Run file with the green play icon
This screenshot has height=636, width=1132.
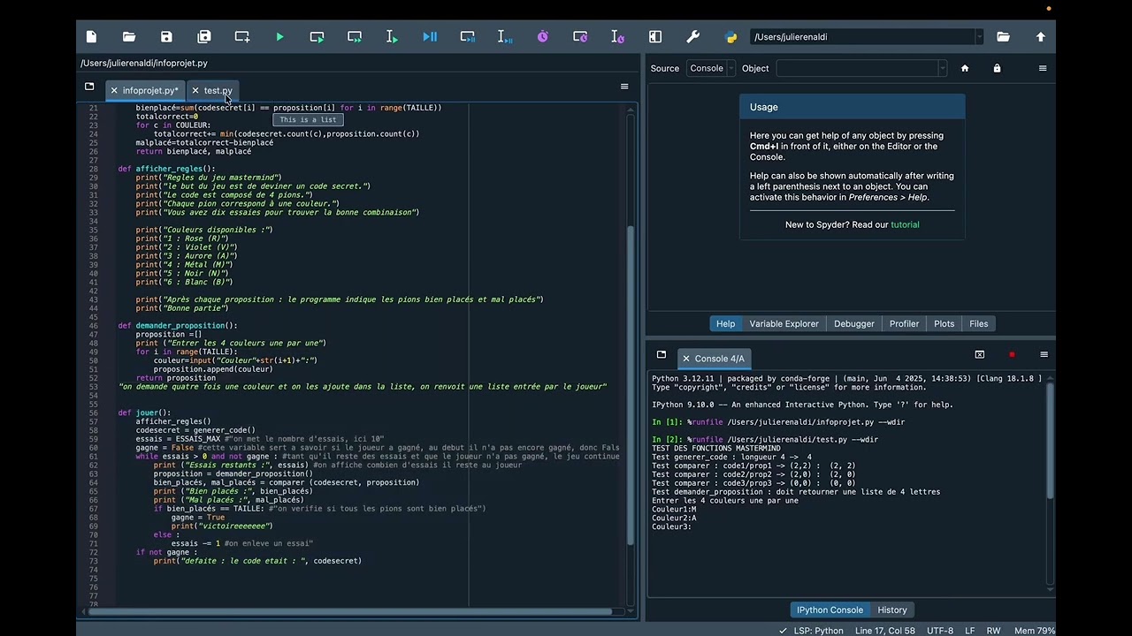tap(279, 36)
